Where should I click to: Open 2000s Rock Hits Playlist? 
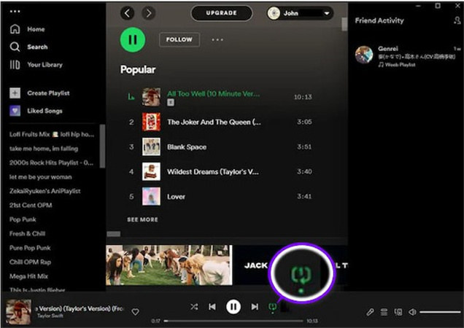(51, 163)
